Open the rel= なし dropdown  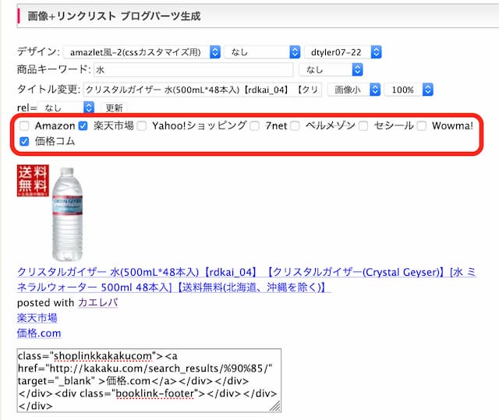65,108
